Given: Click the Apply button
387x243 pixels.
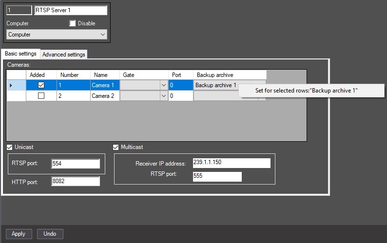Looking at the screenshot, I should coord(19,234).
